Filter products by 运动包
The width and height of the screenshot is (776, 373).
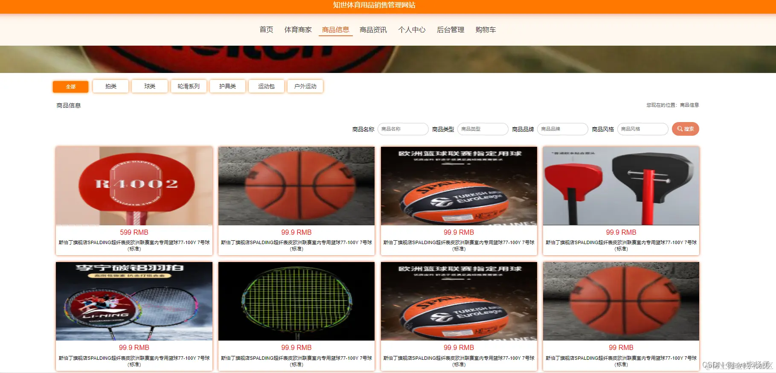click(266, 86)
